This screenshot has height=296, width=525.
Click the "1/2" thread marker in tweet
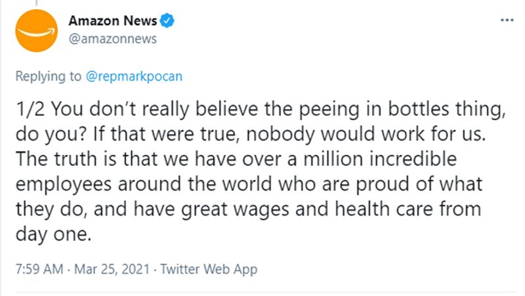click(x=30, y=109)
